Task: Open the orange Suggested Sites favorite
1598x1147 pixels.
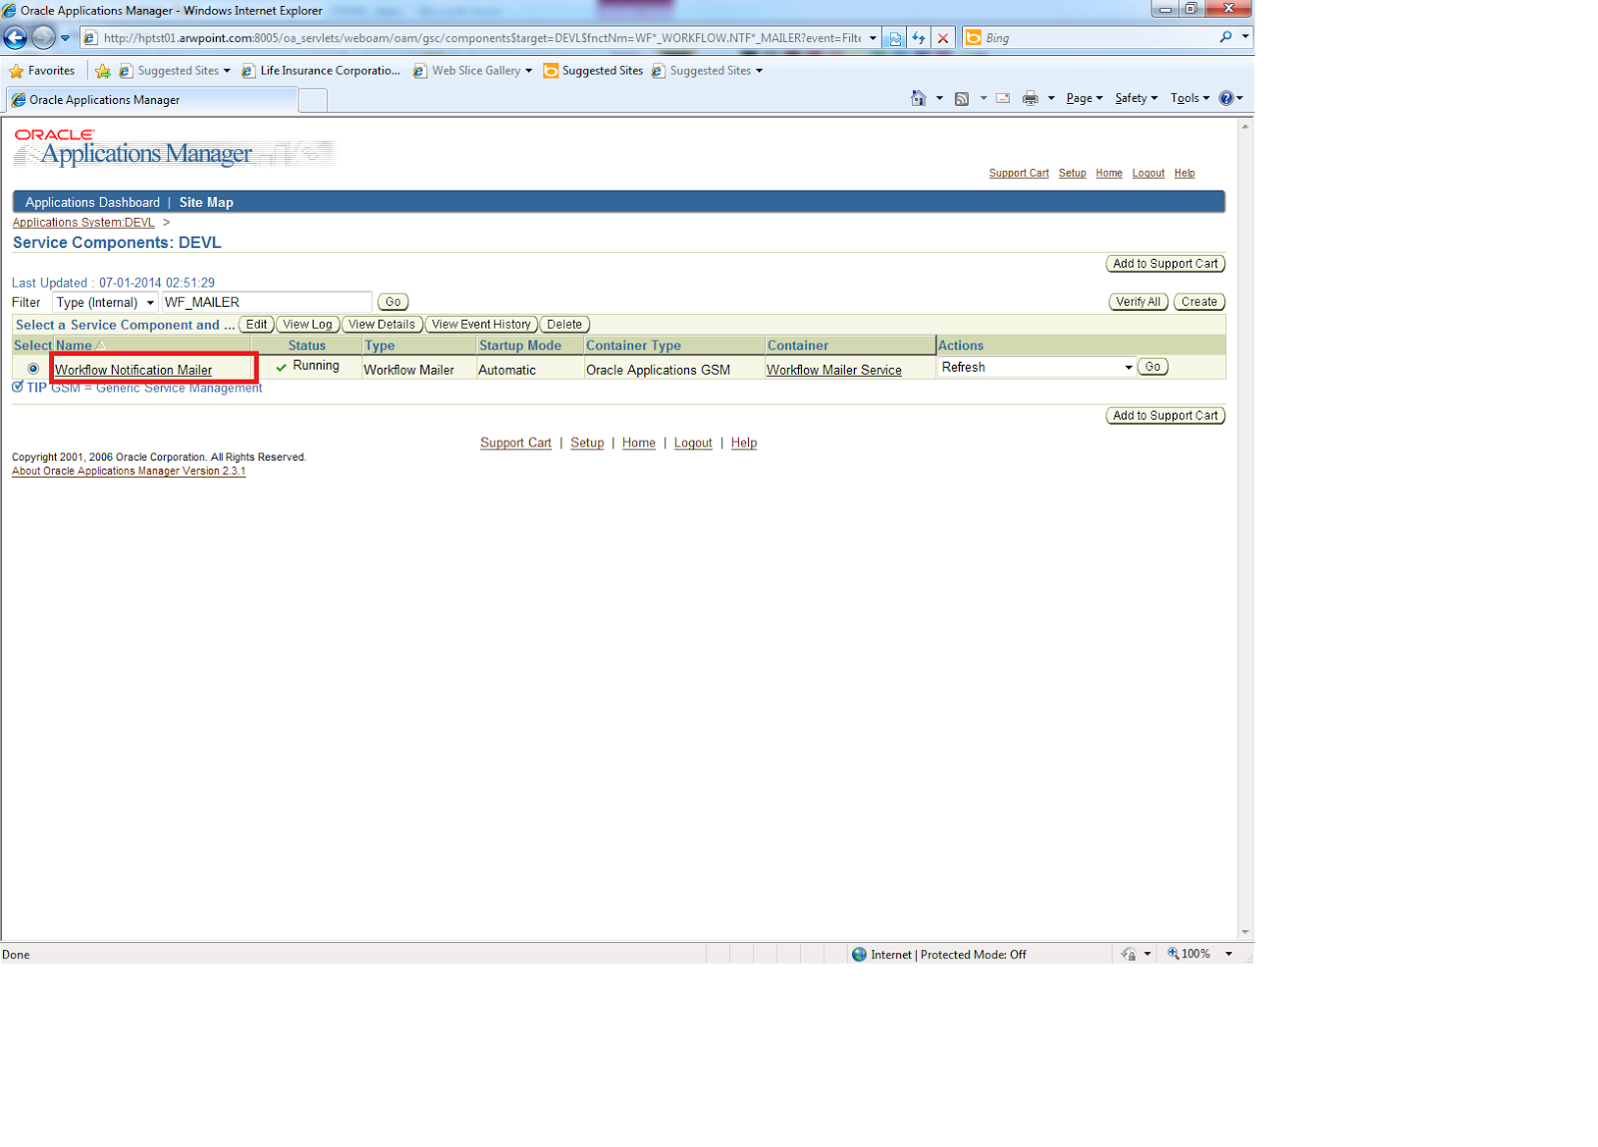Action: (593, 71)
